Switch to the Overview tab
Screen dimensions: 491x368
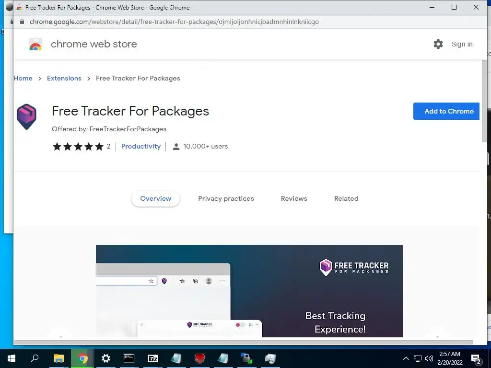pos(156,199)
